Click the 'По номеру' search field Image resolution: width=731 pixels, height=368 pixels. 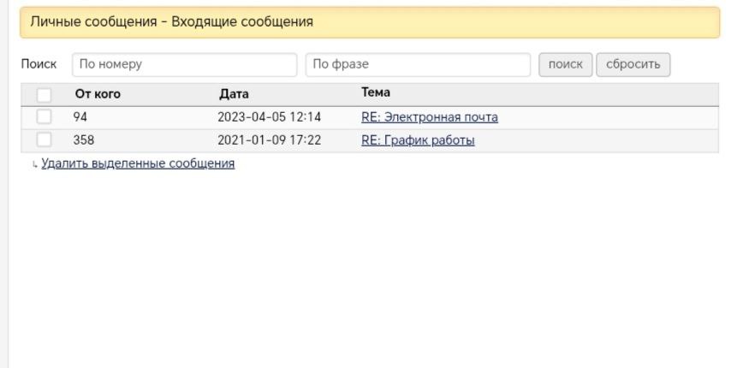(x=183, y=64)
